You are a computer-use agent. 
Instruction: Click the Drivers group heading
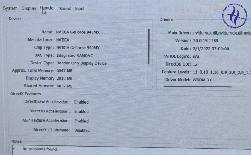point(166,20)
